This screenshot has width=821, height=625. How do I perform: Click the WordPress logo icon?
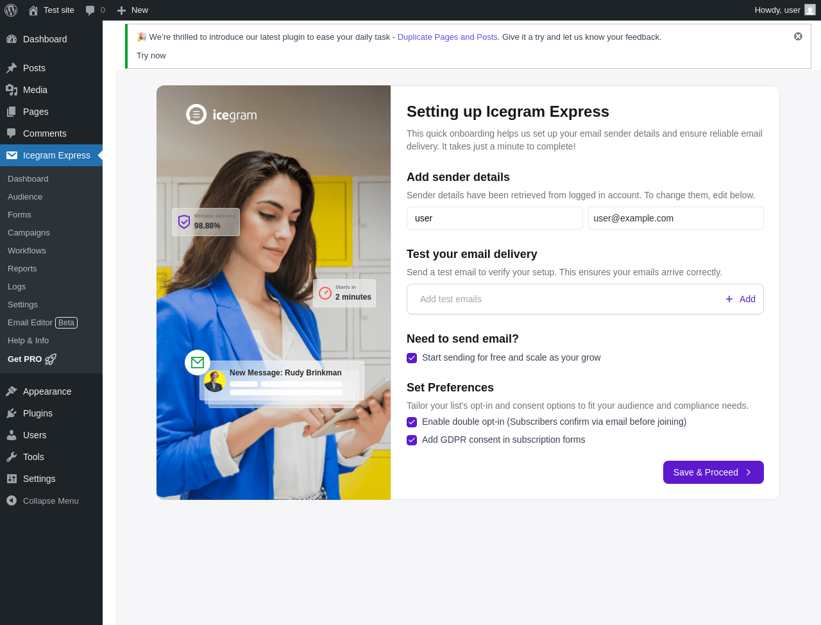click(11, 10)
